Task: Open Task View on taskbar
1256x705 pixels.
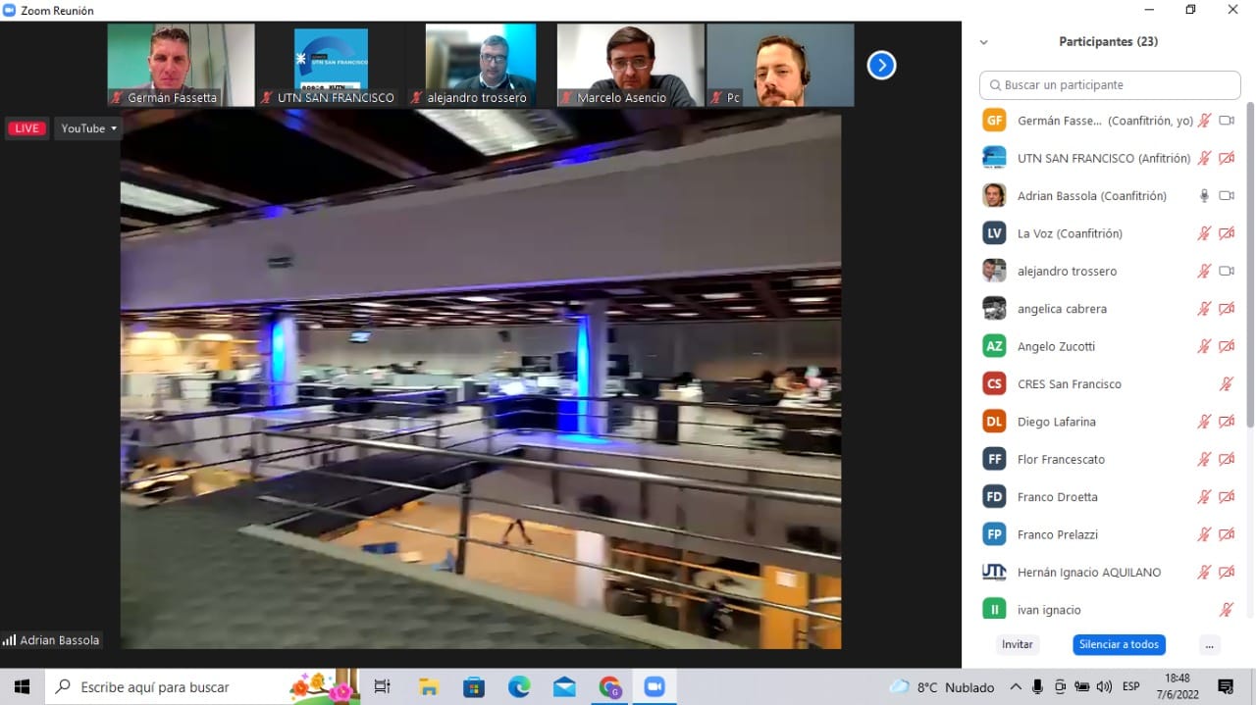Action: pyautogui.click(x=382, y=686)
